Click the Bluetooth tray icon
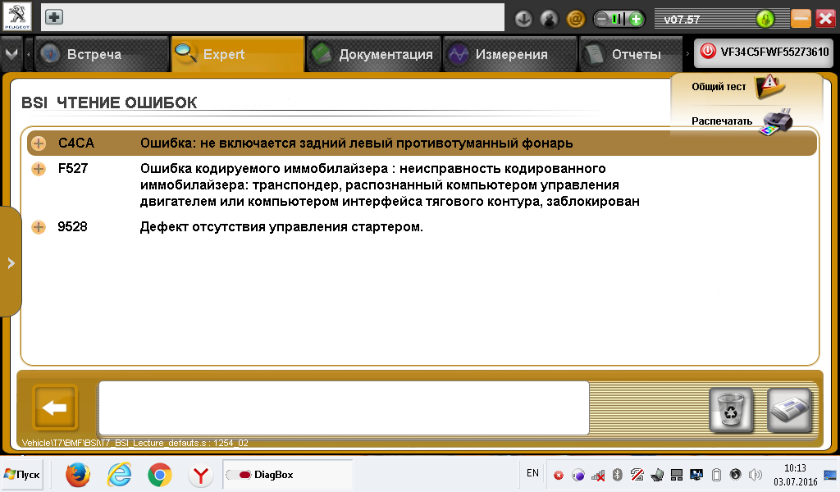 pyautogui.click(x=617, y=475)
